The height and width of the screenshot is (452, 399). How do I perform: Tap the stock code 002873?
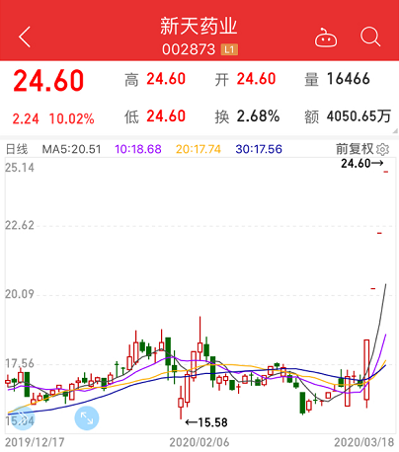tap(189, 49)
